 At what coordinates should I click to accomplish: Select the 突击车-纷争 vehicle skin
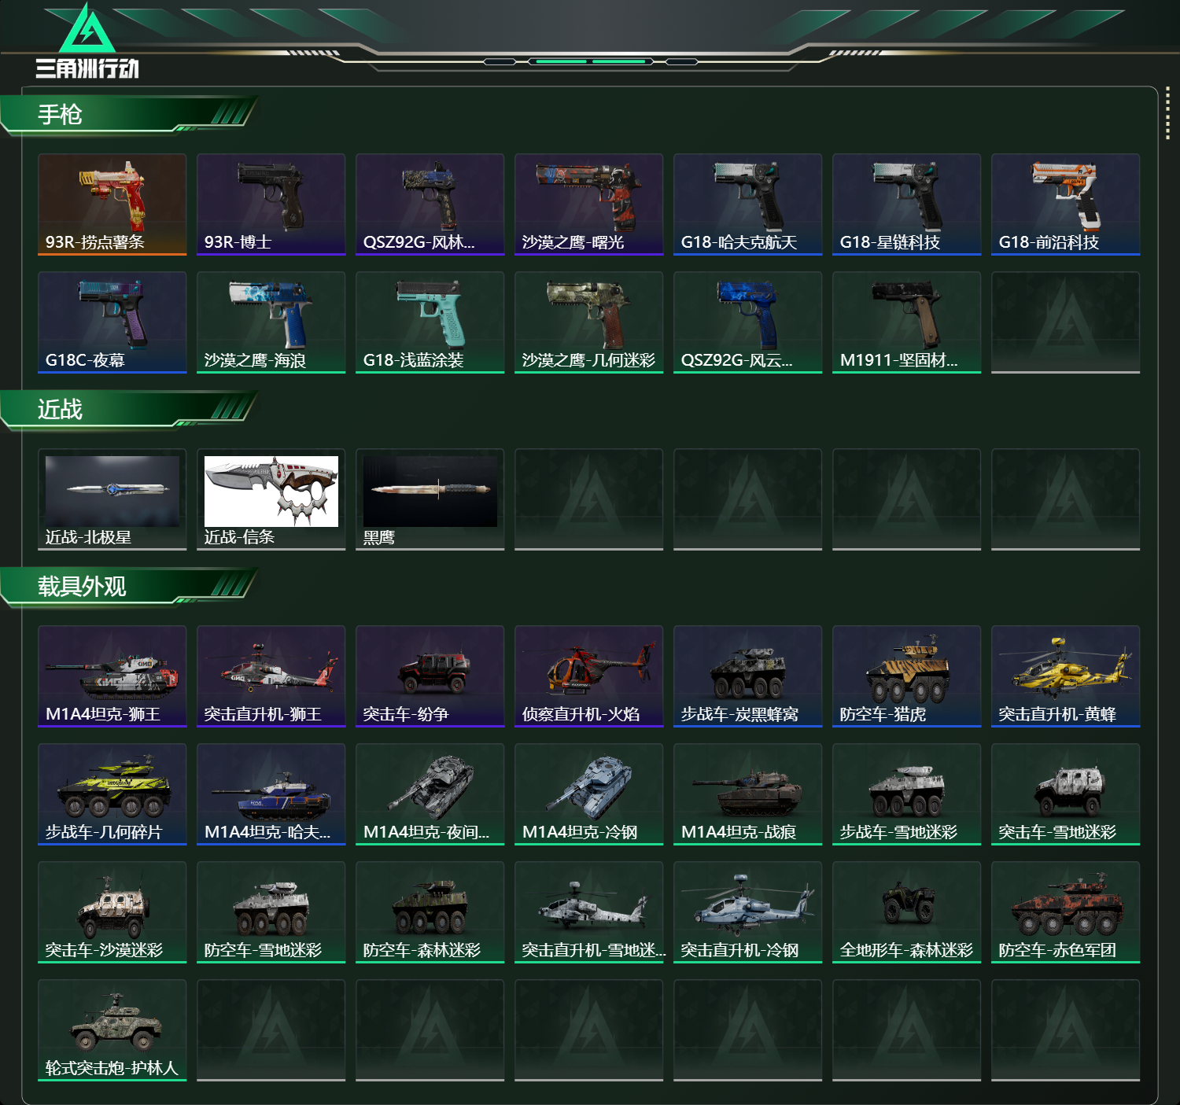pyautogui.click(x=430, y=676)
